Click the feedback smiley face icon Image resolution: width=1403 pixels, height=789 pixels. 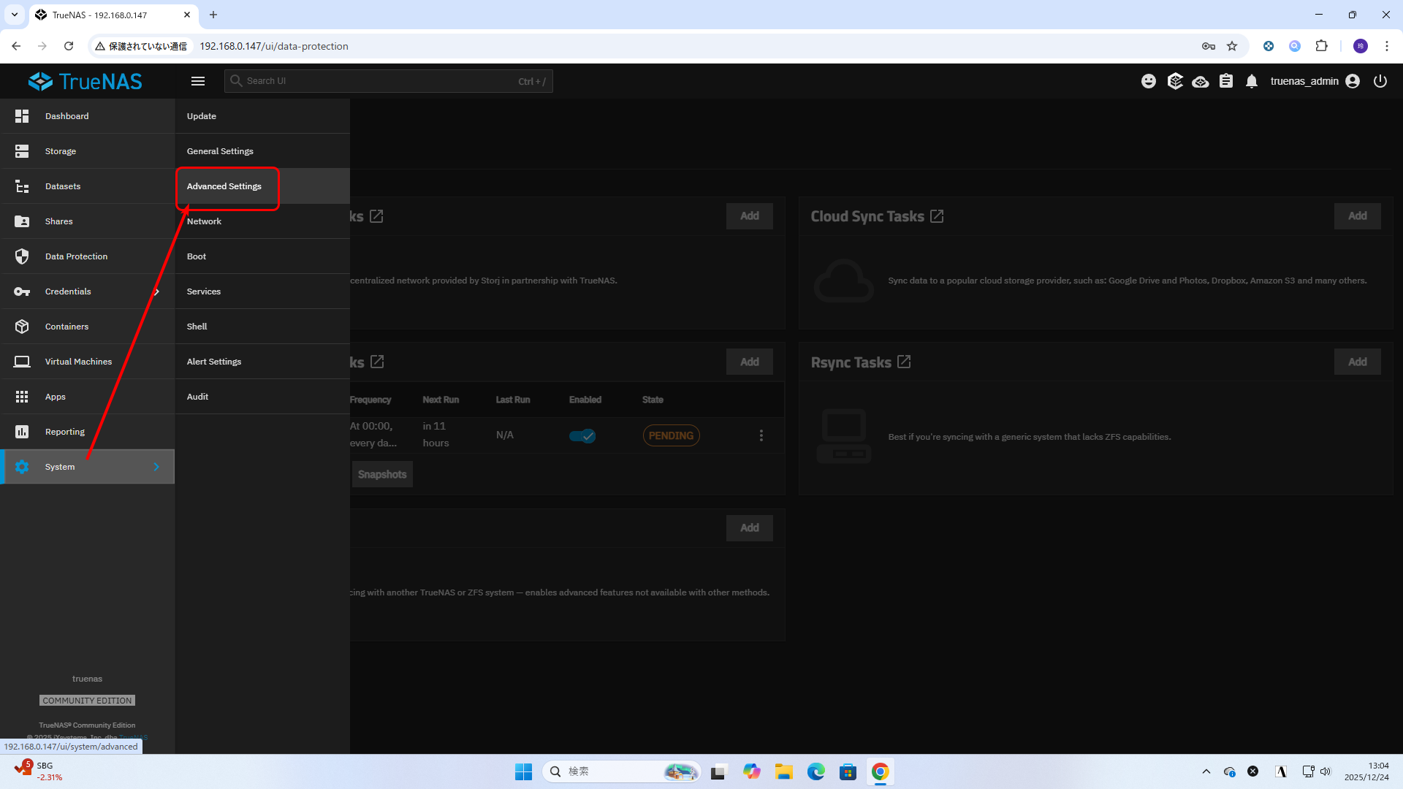1149,81
